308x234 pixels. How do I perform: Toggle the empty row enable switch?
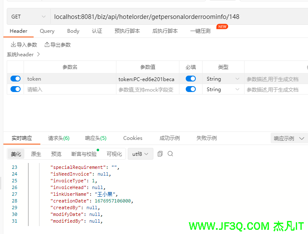point(16,89)
